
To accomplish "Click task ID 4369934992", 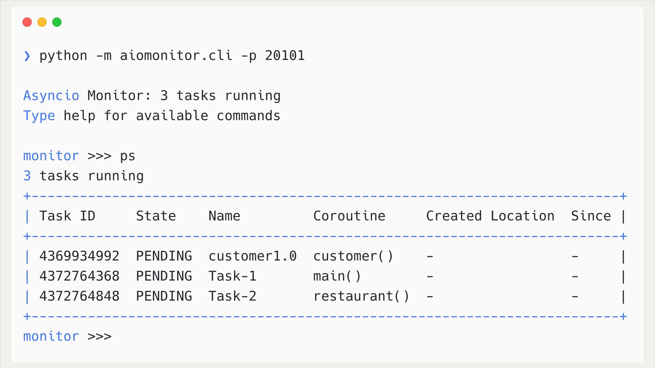I will (79, 256).
